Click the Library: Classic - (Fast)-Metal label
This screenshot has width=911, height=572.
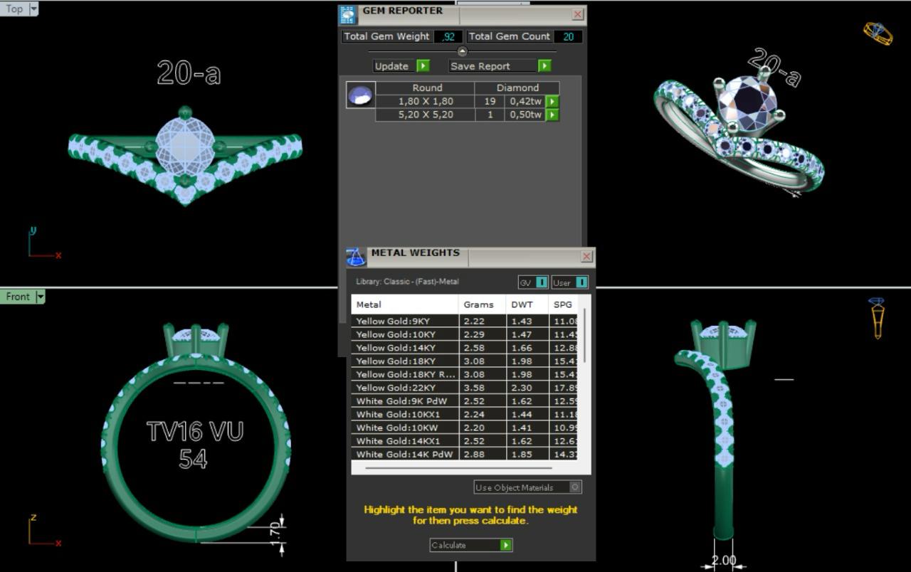407,282
